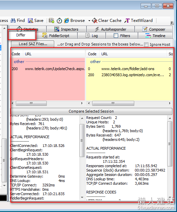Switch to the FiddlerScript tab
This screenshot has width=177, height=212.
(56, 36)
